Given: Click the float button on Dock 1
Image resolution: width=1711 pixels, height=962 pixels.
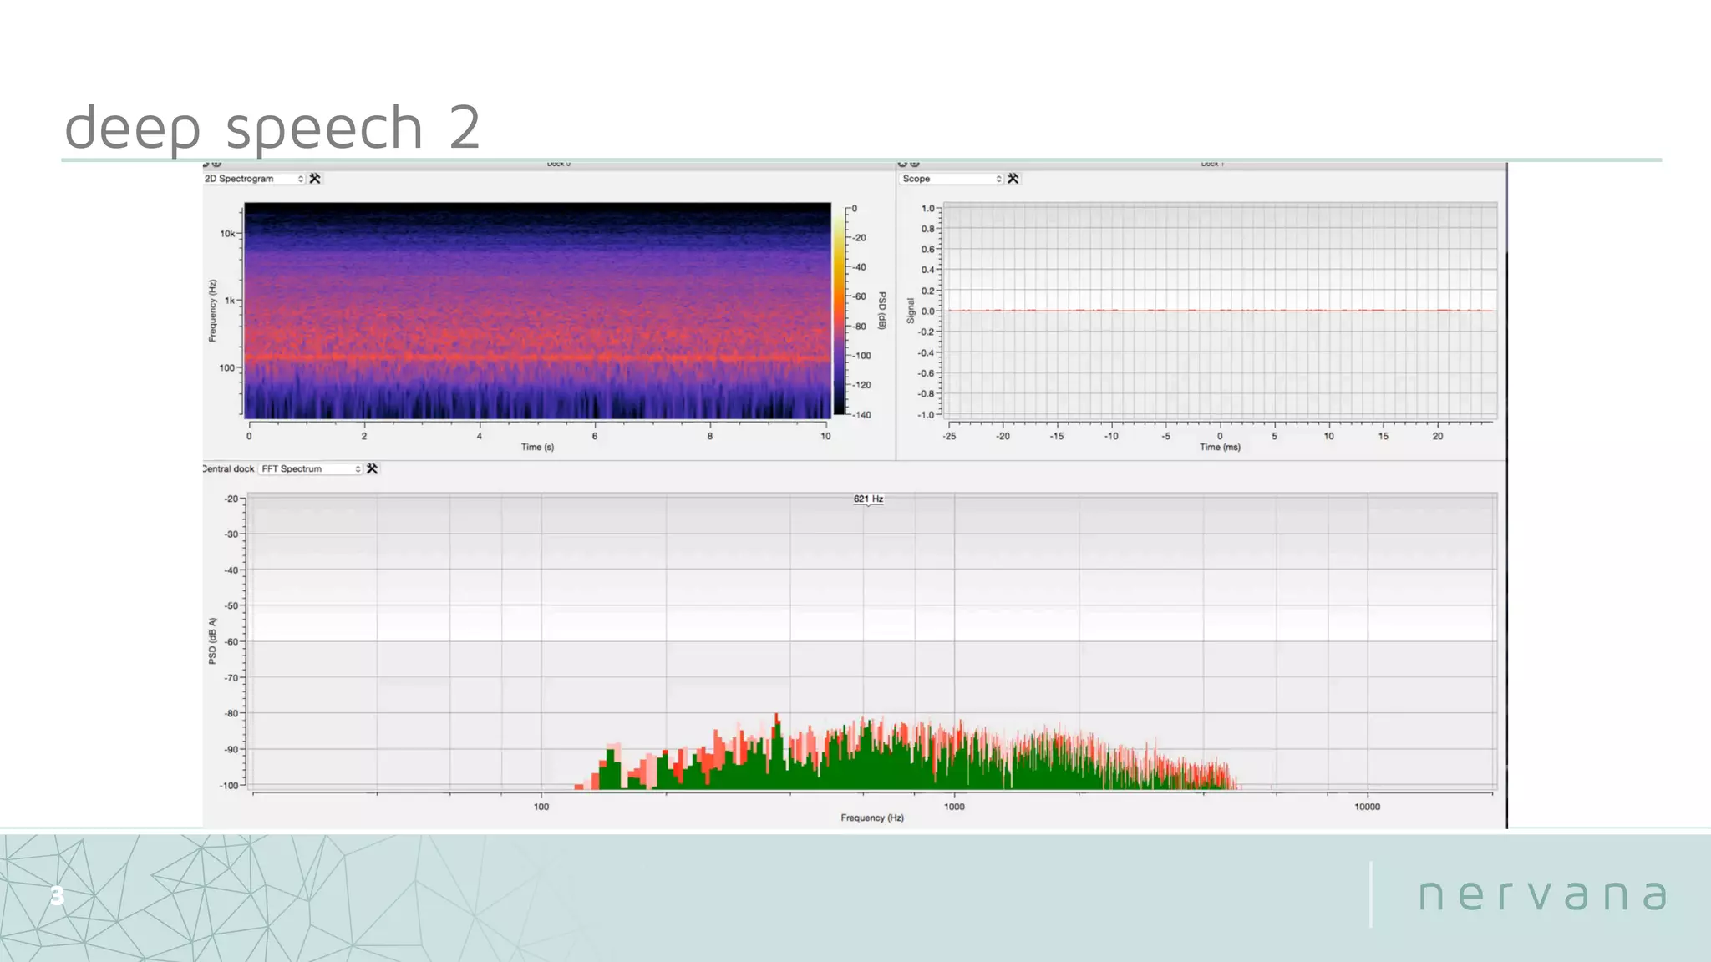Looking at the screenshot, I should pyautogui.click(x=915, y=165).
